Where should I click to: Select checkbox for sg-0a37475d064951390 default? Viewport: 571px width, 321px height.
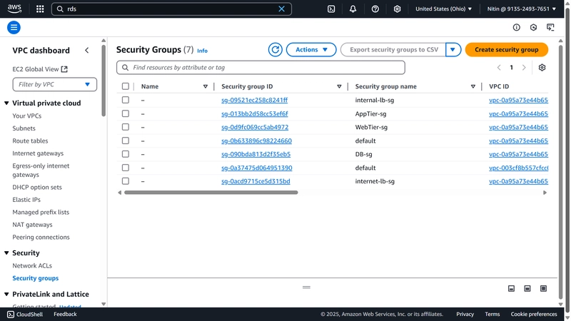126,168
